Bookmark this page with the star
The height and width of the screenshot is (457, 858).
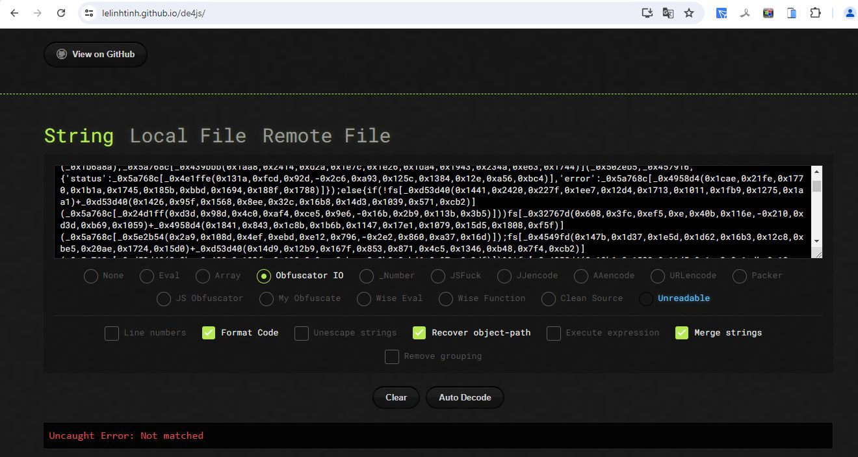pyautogui.click(x=689, y=13)
